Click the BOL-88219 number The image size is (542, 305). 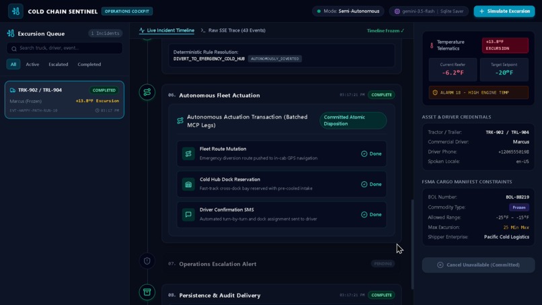pos(517,197)
